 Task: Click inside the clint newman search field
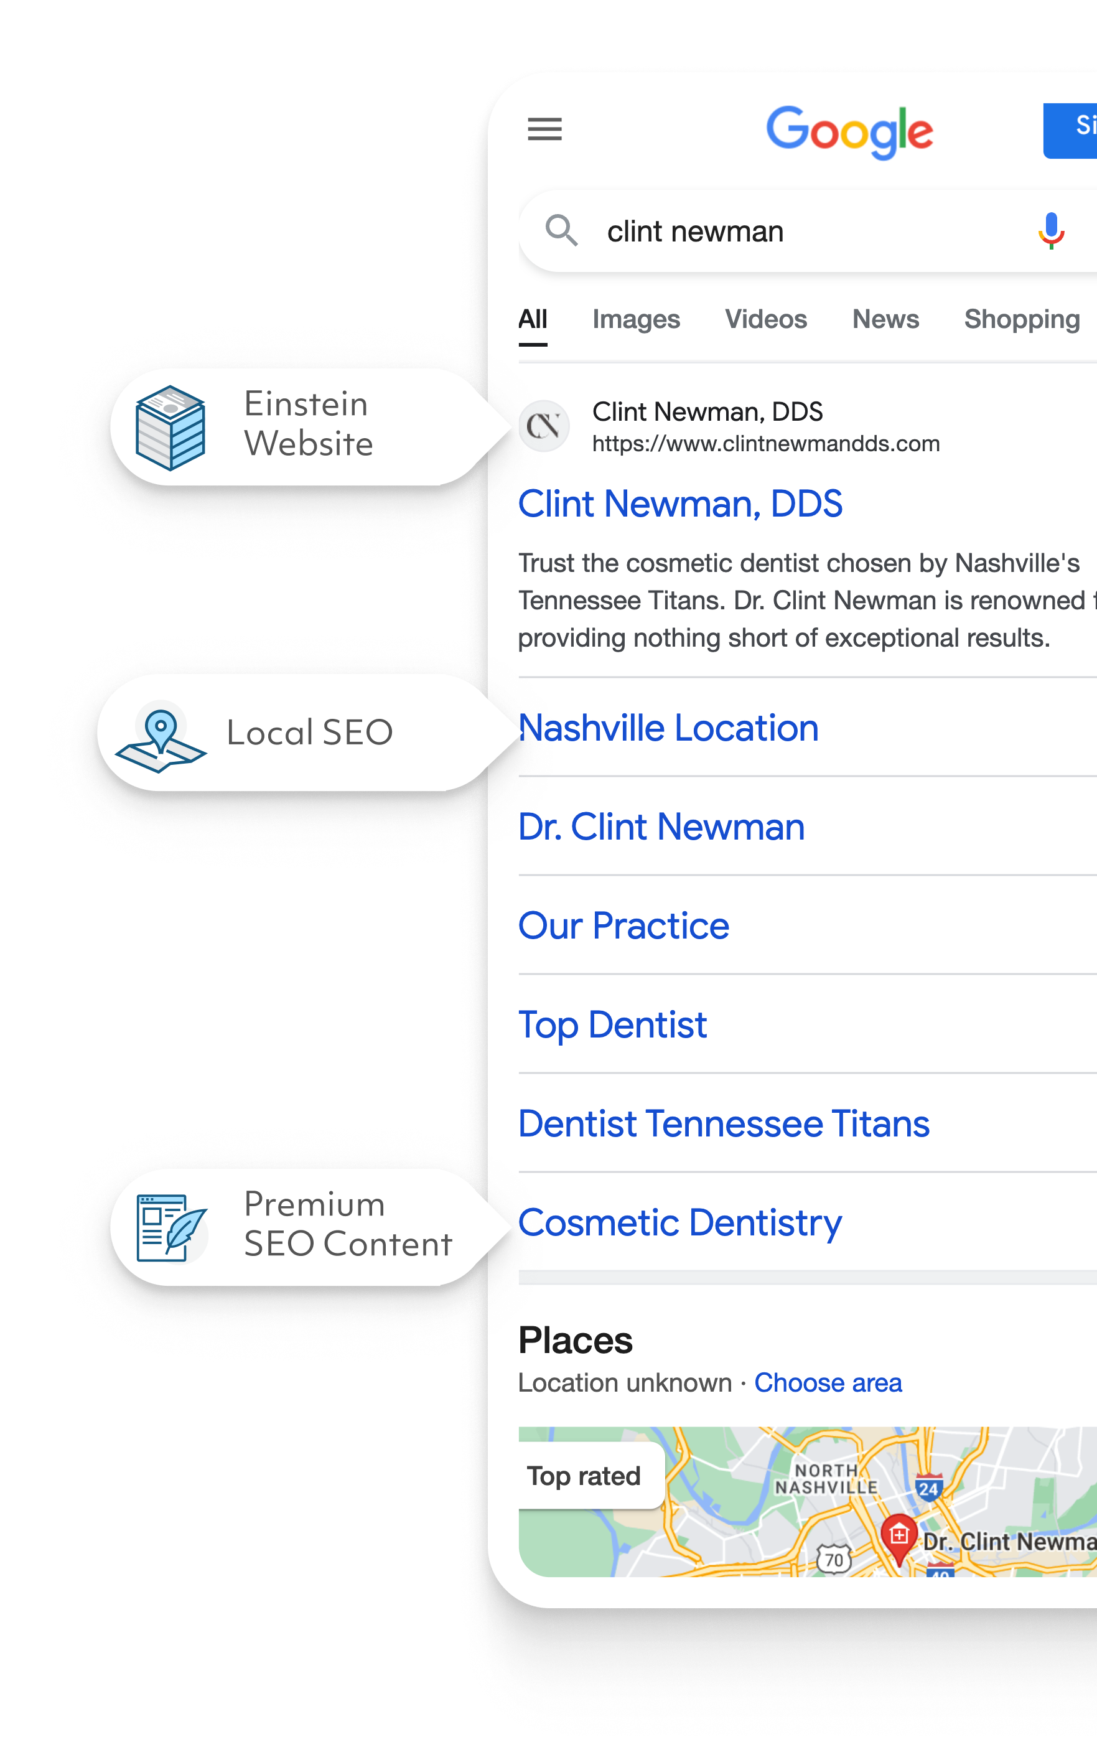click(696, 232)
